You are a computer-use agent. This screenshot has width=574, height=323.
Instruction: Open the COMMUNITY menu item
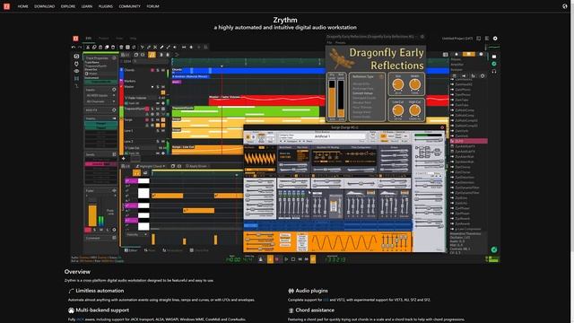(x=129, y=6)
